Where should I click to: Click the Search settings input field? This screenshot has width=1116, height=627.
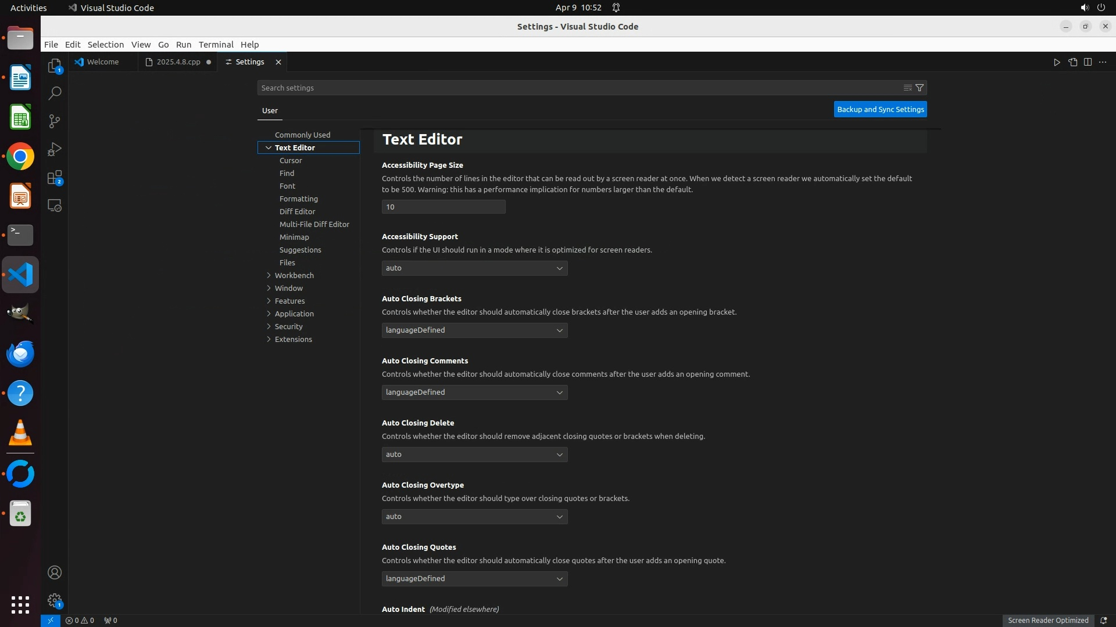[575, 88]
